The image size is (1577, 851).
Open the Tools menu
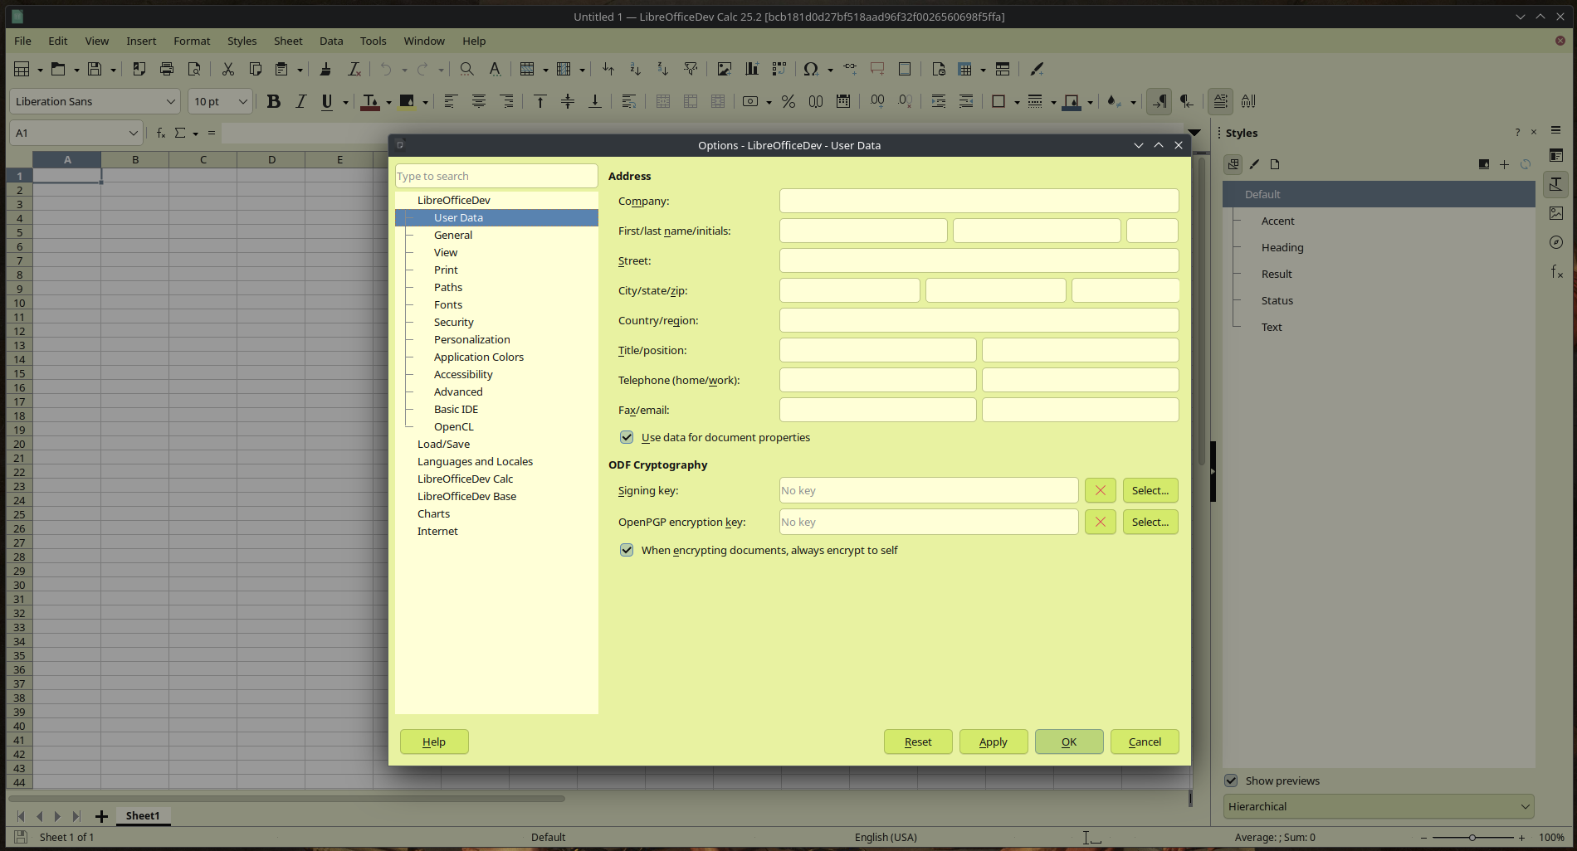click(x=373, y=41)
